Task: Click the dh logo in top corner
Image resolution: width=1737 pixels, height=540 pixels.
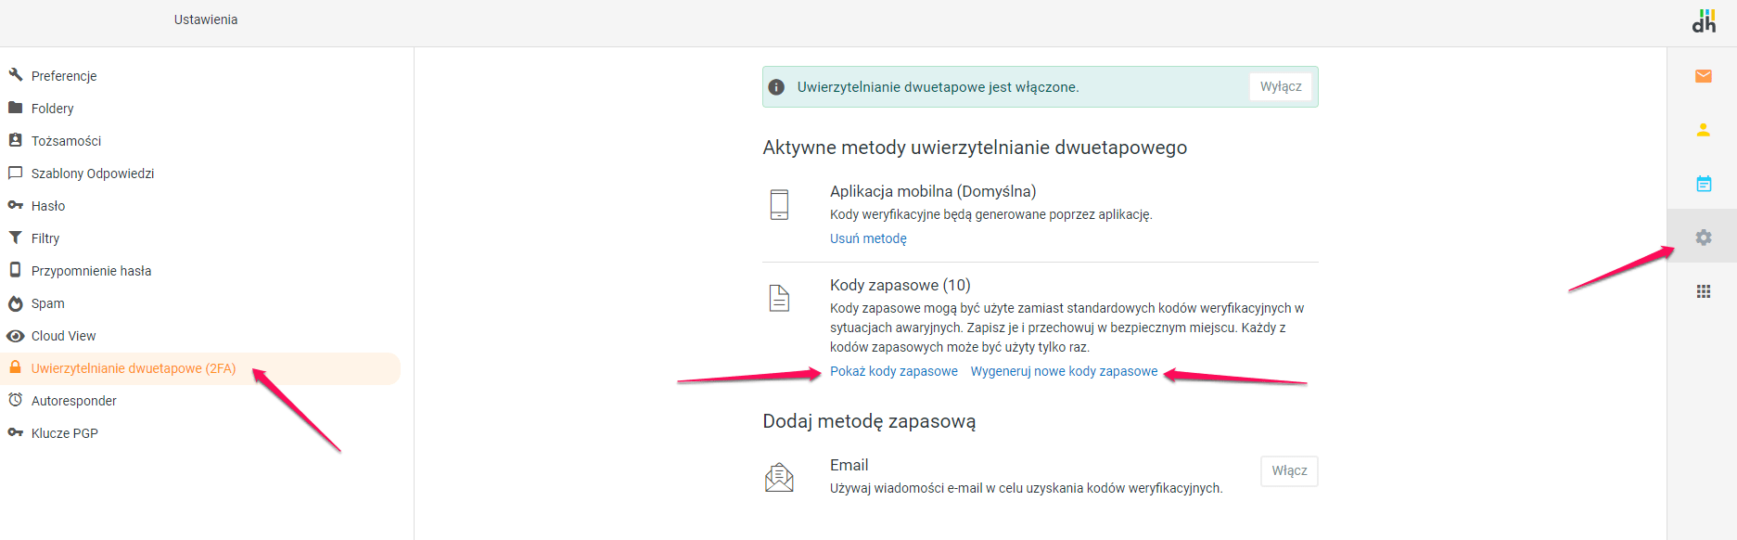Action: pyautogui.click(x=1704, y=21)
